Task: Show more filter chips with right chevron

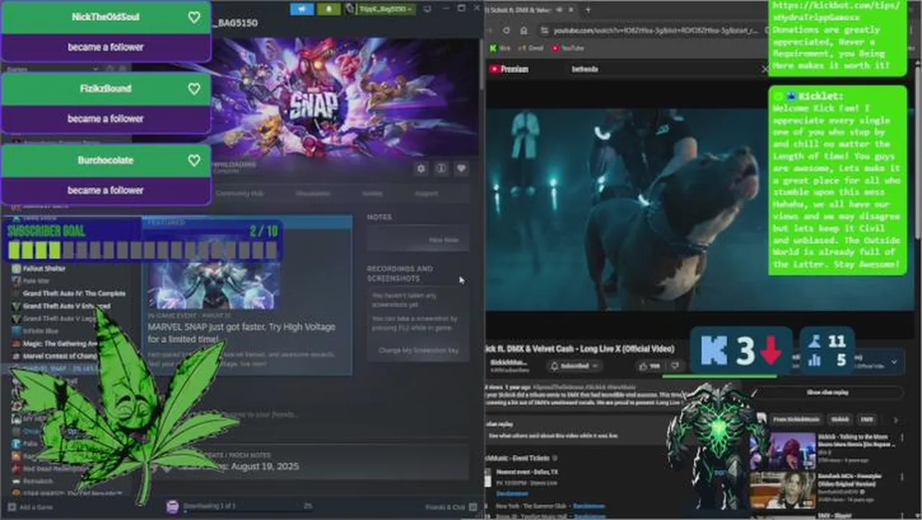Action: point(896,420)
